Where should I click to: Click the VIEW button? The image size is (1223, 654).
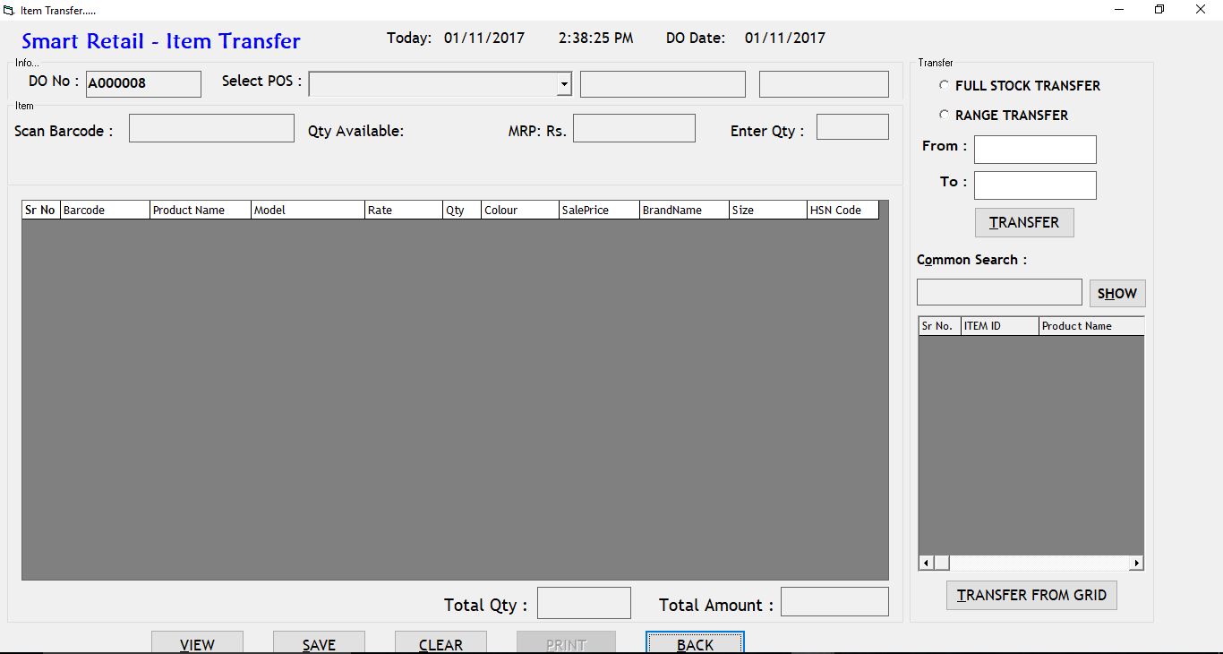(197, 643)
